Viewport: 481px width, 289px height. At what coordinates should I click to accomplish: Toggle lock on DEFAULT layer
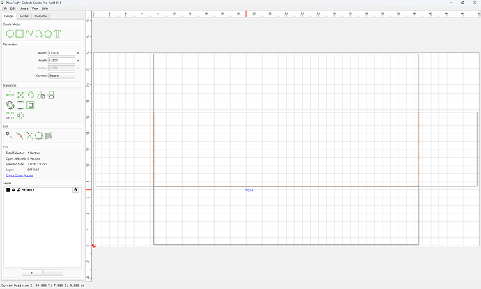click(x=18, y=190)
